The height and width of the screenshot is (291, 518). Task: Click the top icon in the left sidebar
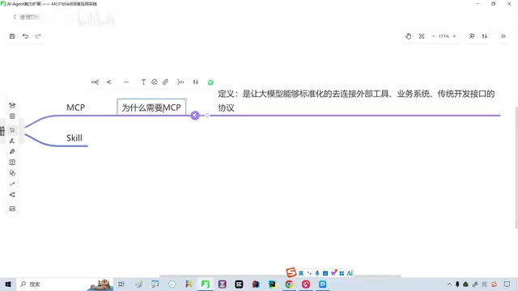[12, 105]
